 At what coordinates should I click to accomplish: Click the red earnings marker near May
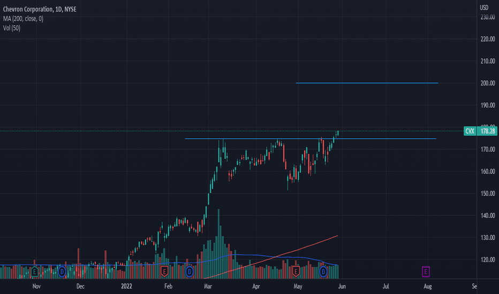[x=296, y=272]
